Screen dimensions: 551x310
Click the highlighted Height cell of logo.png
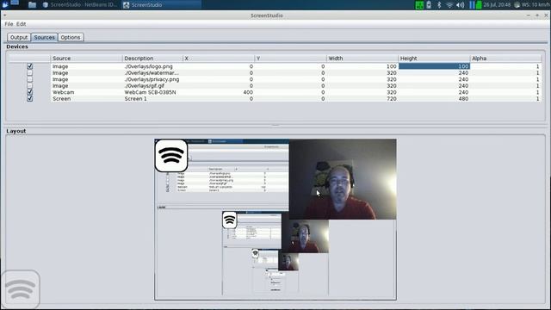[434, 66]
